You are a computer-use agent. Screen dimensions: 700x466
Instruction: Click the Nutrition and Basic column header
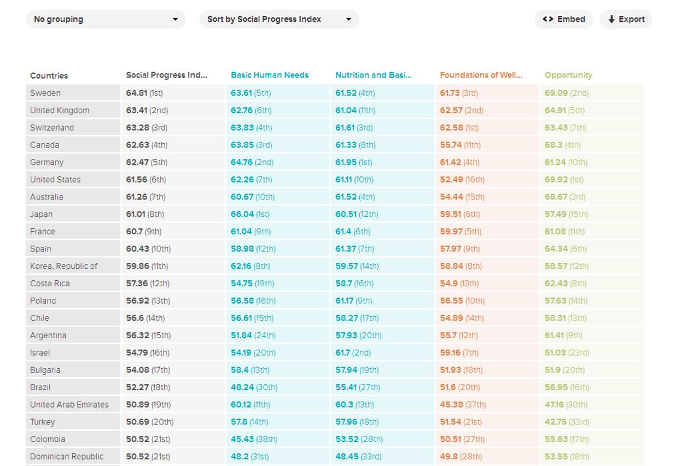(374, 75)
